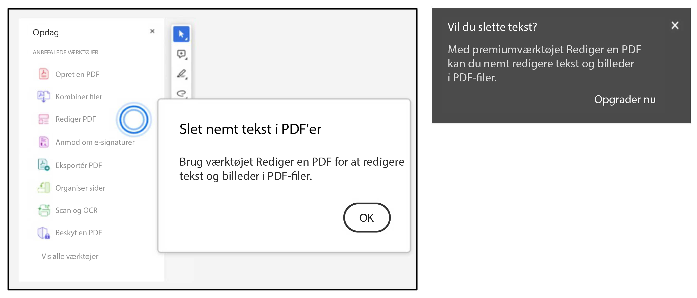Select the Eksportér PDF tool
This screenshot has height=298, width=697.
pos(79,165)
